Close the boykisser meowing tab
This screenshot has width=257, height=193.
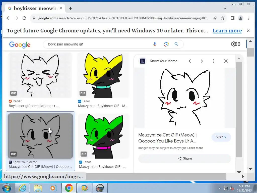pos(61,8)
